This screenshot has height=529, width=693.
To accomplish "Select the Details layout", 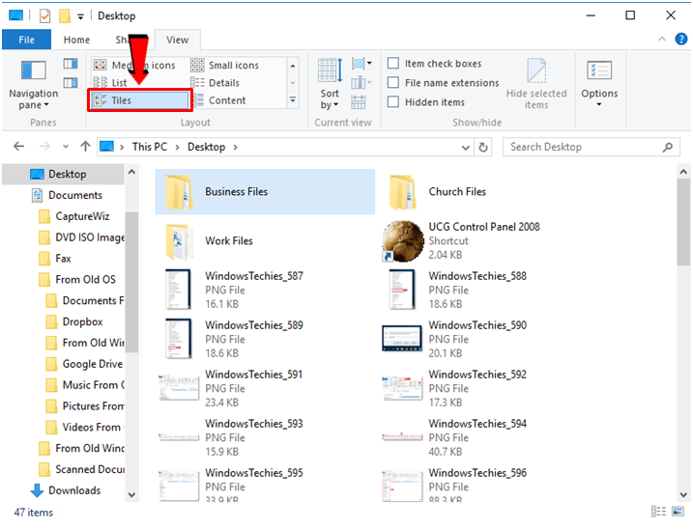I will point(216,83).
